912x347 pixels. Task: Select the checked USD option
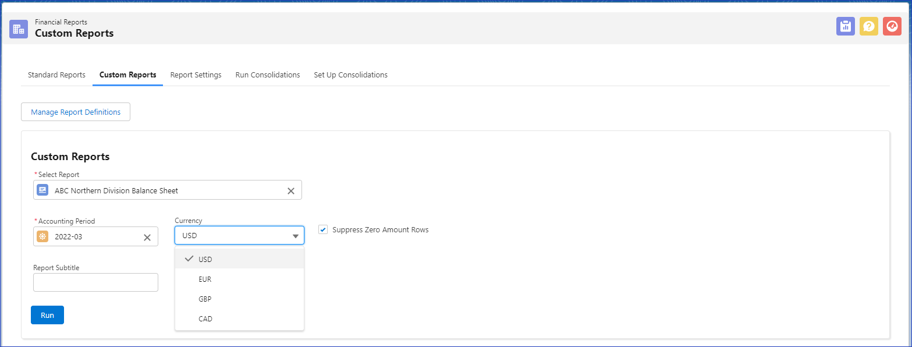pyautogui.click(x=205, y=259)
